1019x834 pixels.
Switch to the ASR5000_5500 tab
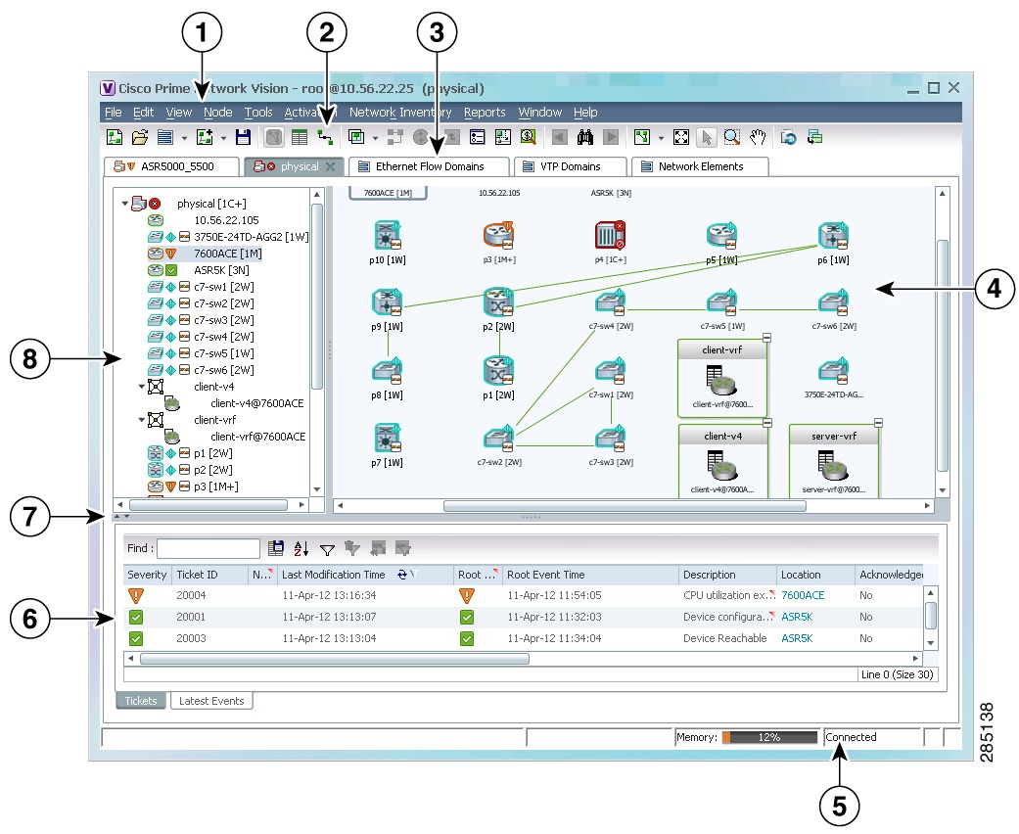[x=171, y=166]
